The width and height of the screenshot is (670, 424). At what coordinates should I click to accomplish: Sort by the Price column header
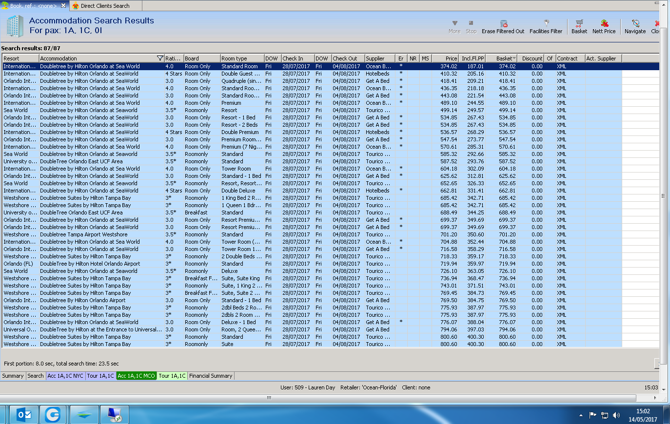point(445,58)
